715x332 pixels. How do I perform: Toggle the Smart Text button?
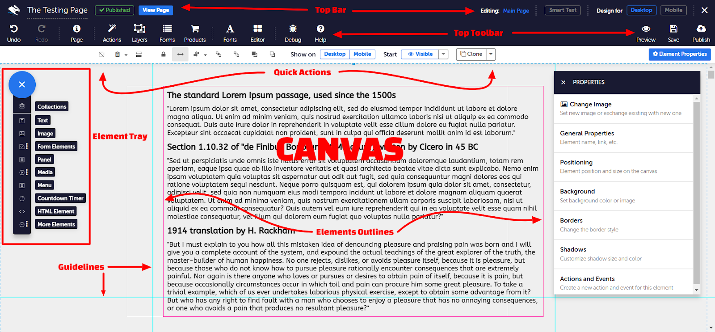[x=563, y=10]
